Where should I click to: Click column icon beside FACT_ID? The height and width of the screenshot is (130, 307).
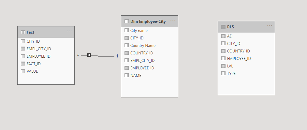click(x=23, y=64)
